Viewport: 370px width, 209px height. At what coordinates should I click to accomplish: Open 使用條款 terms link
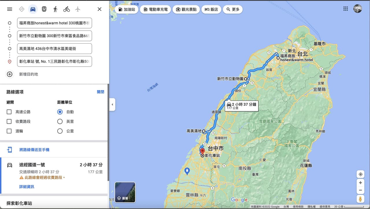298,207
